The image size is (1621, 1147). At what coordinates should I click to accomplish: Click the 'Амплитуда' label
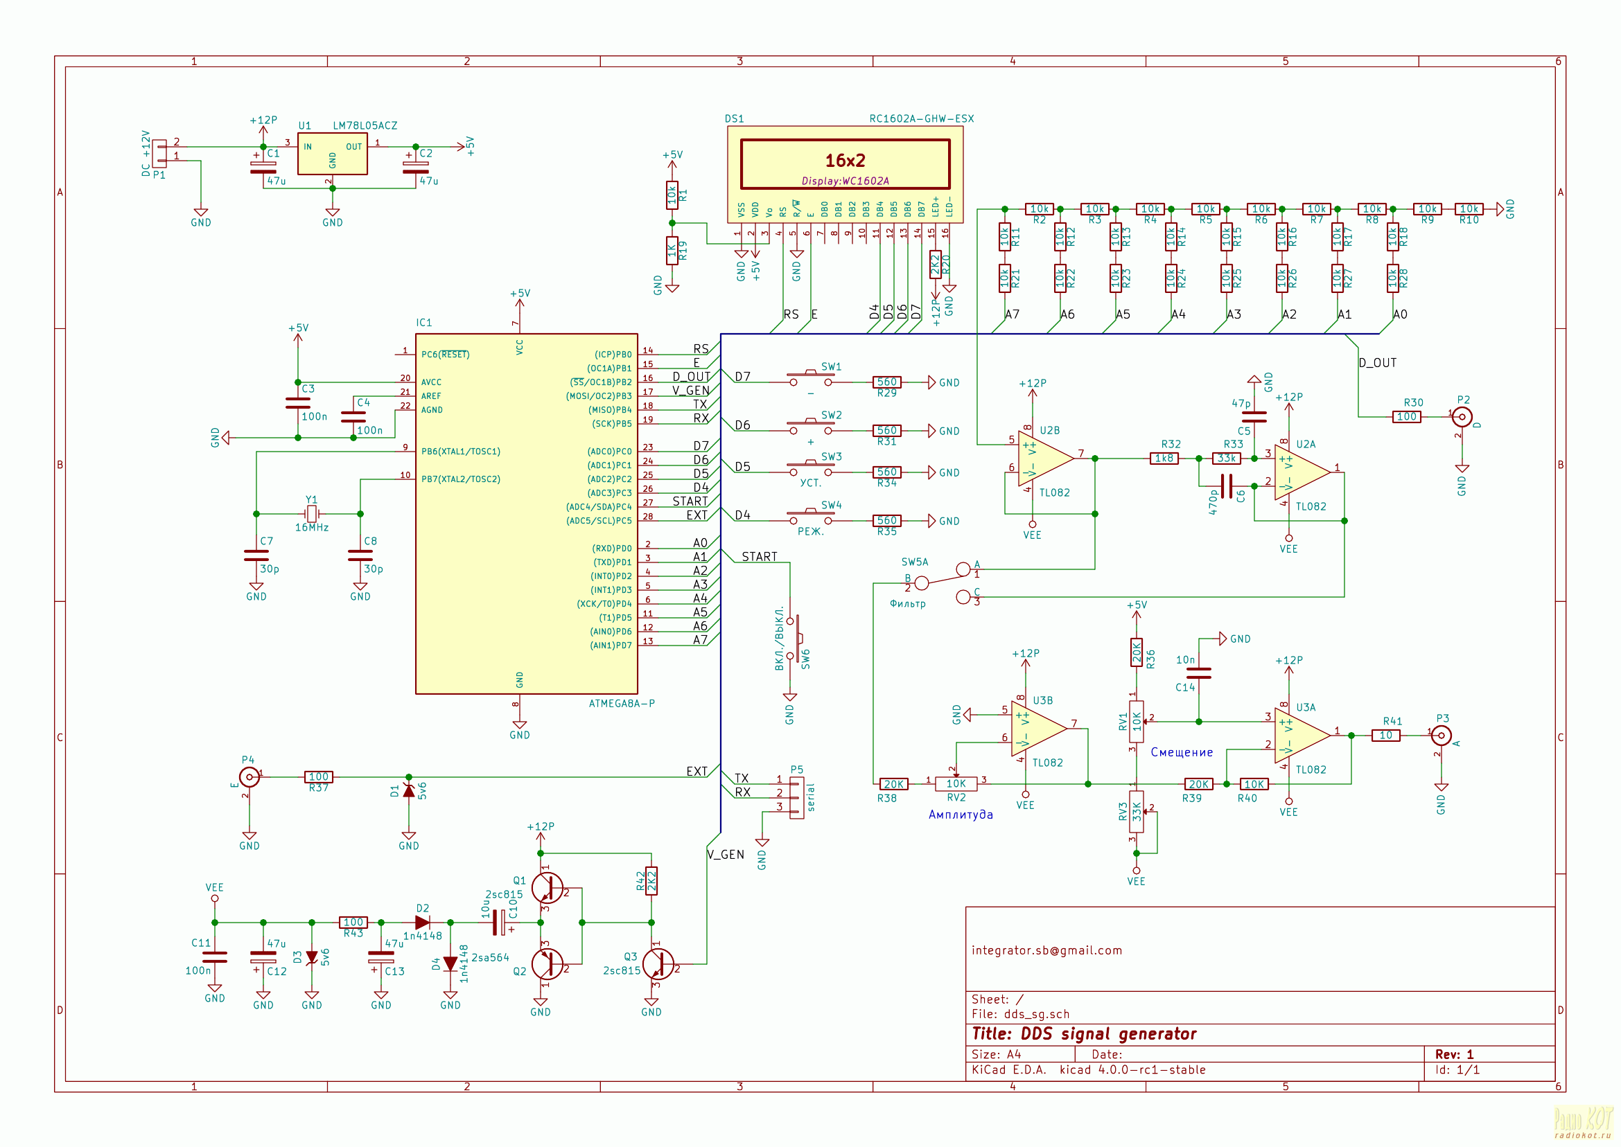pos(961,815)
